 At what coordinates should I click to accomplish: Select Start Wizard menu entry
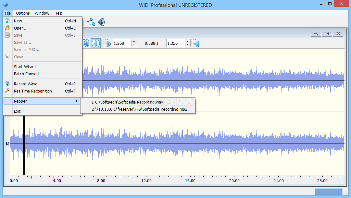pyautogui.click(x=43, y=67)
